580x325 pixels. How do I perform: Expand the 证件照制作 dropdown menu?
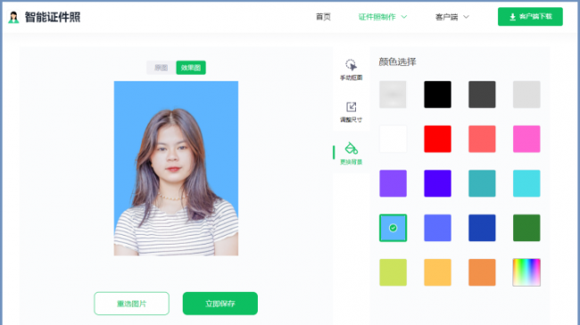click(383, 17)
